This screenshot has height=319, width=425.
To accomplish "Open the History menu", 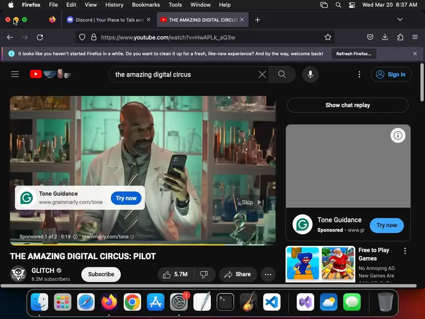I will coord(114,5).
